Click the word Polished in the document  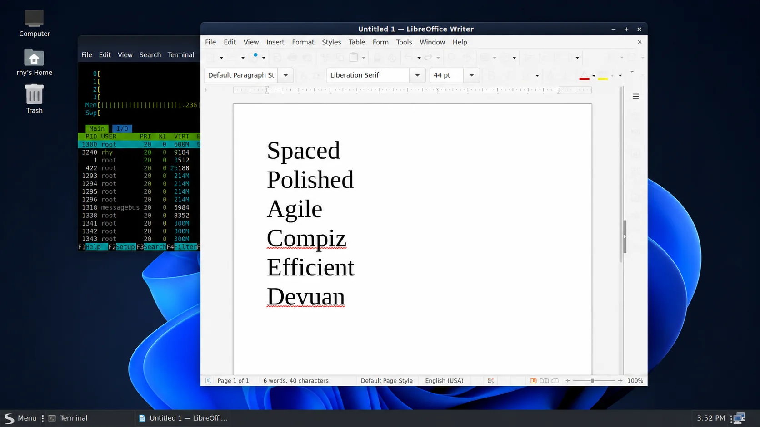pyautogui.click(x=310, y=180)
